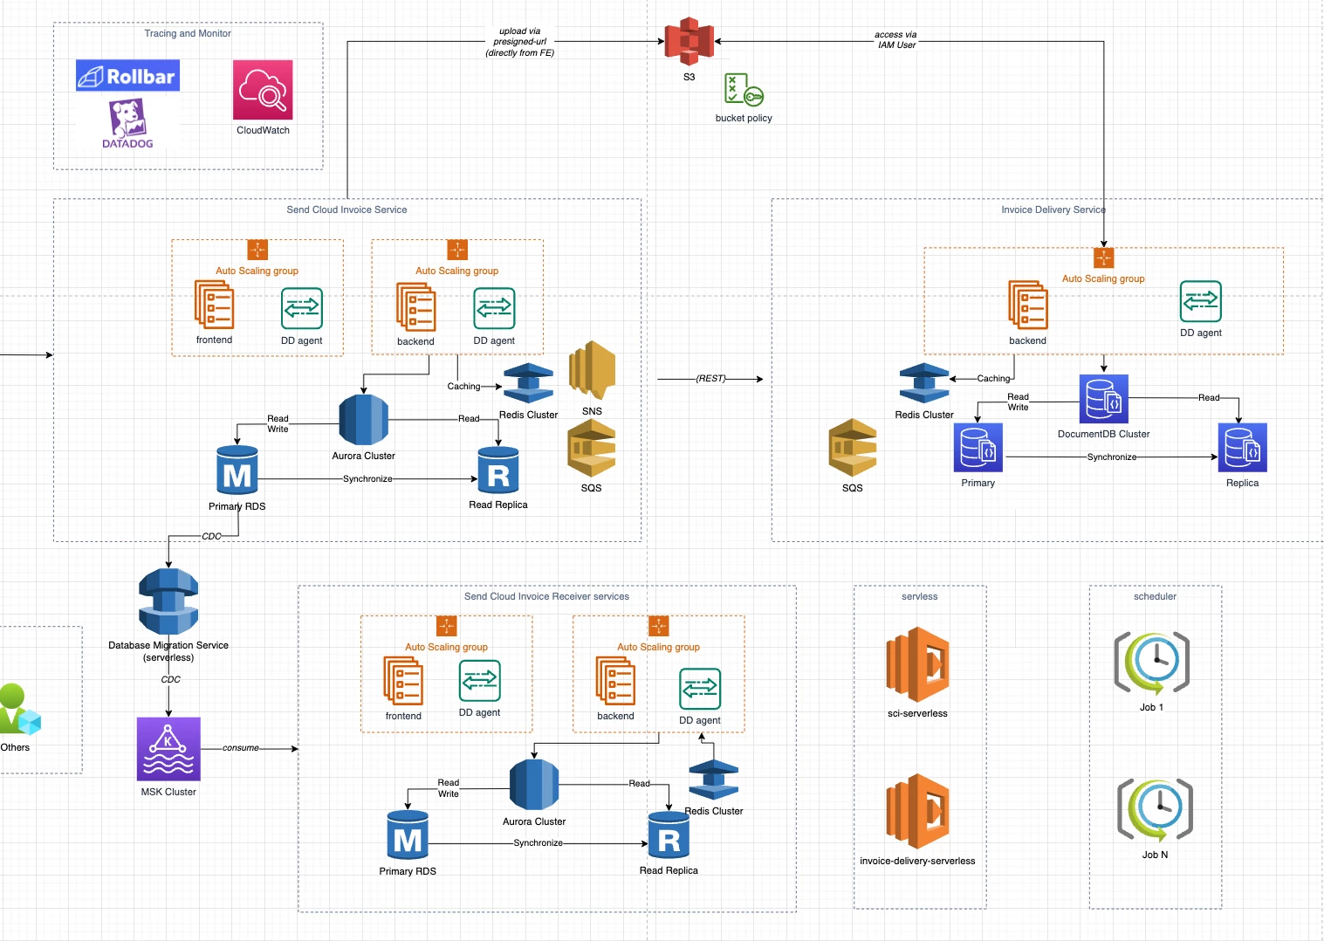Select the Replica DocumentDB icon
1324x941 pixels.
[1242, 448]
